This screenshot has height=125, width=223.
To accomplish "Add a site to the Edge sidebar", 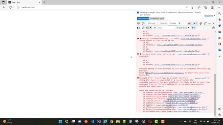I will pyautogui.click(x=220, y=57).
